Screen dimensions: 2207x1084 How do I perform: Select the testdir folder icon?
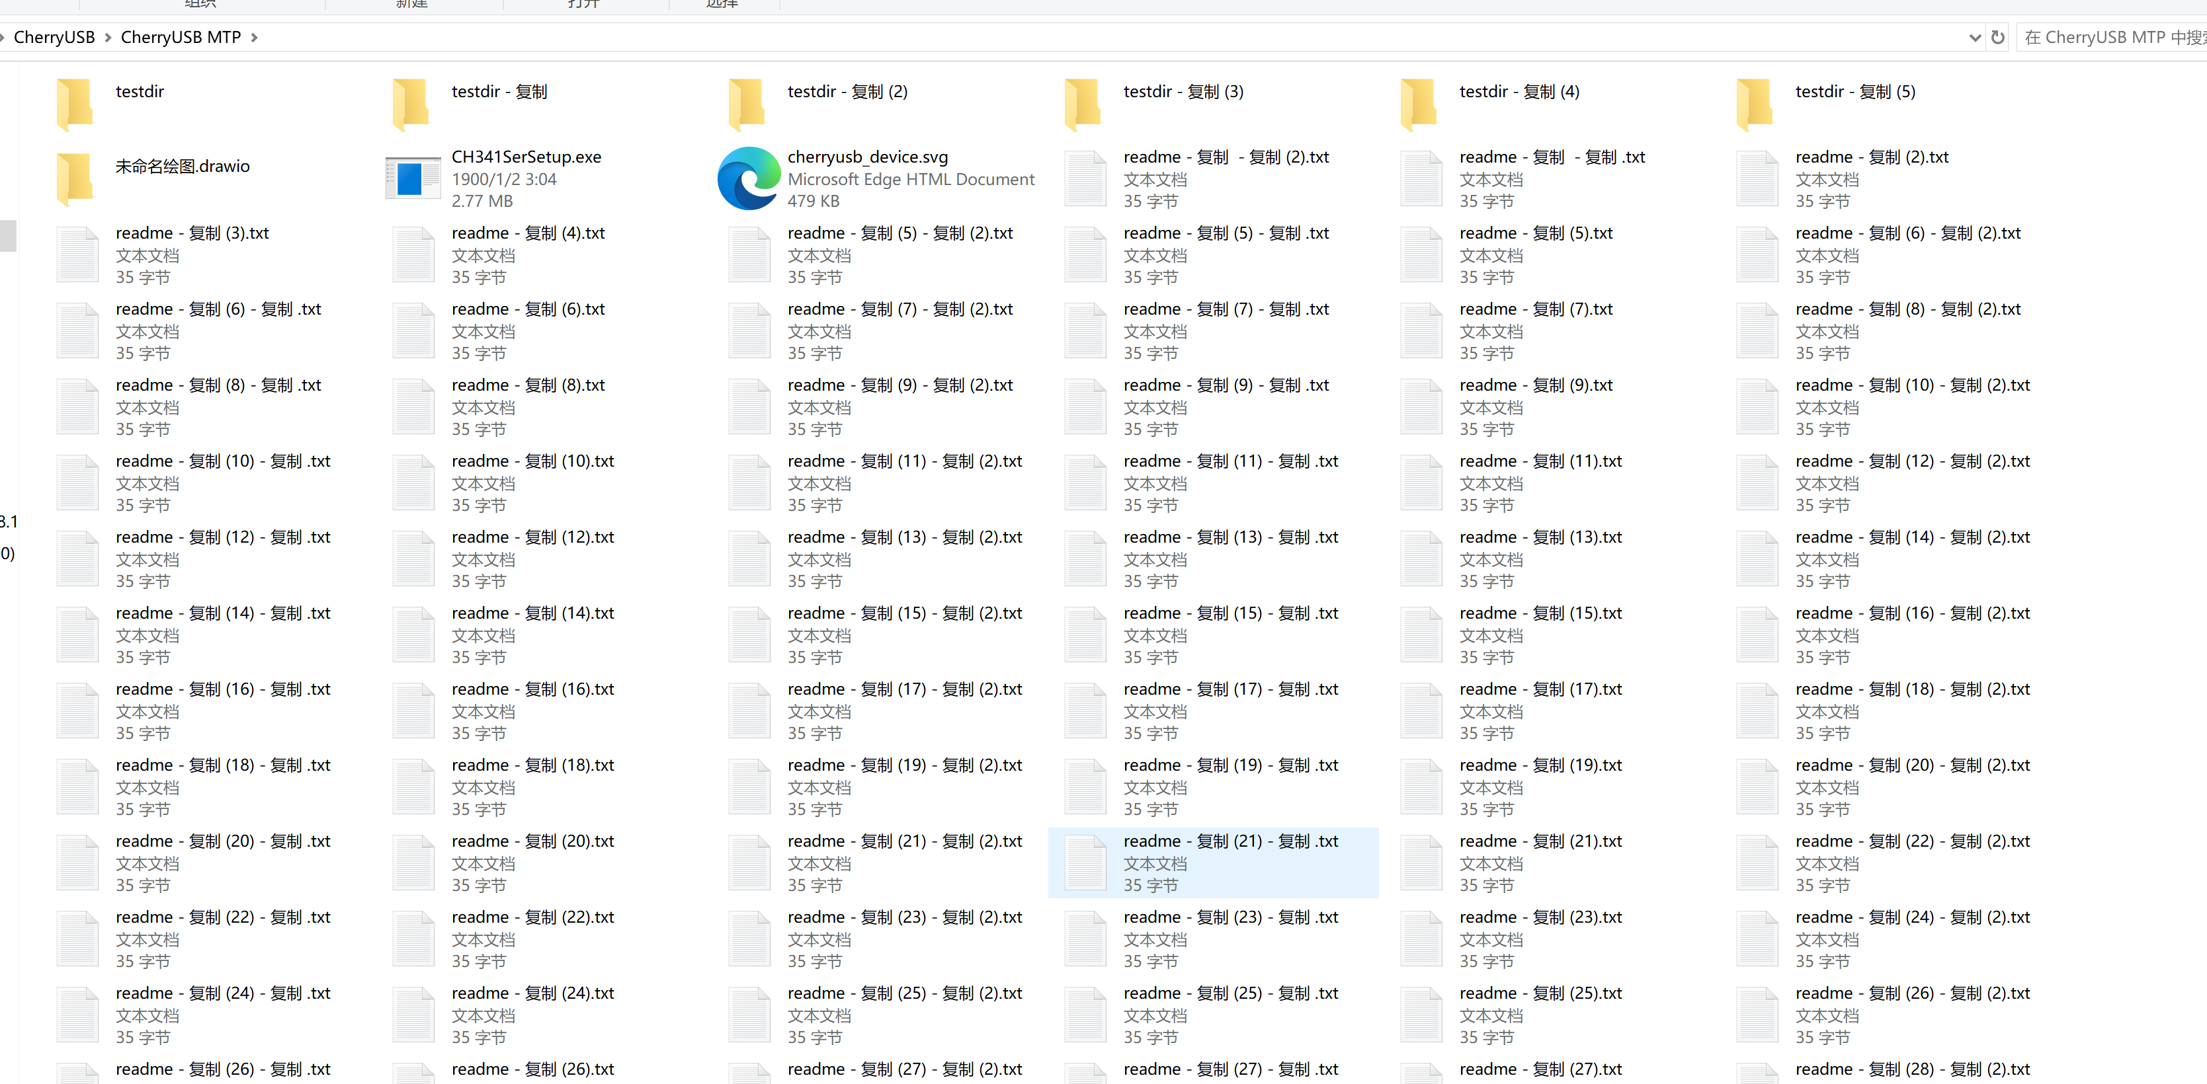(x=76, y=104)
